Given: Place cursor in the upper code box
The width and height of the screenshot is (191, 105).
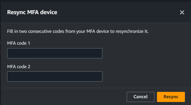Looking at the screenshot, I should [55, 53].
